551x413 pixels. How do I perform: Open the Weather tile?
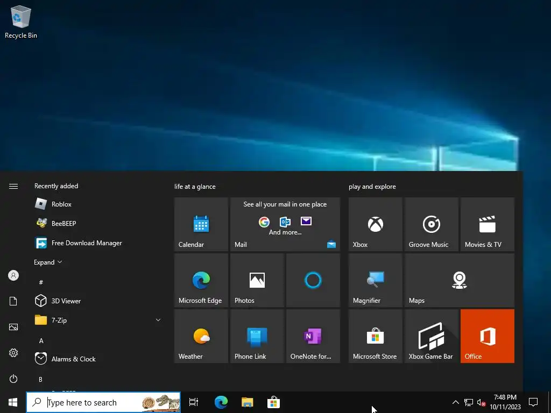[201, 336]
